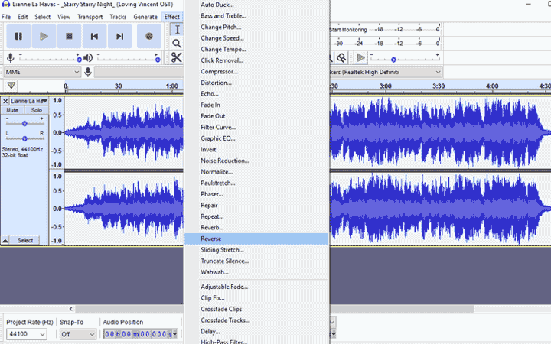
Task: Click the Play-at-Speed green arrow
Action: tap(360, 57)
